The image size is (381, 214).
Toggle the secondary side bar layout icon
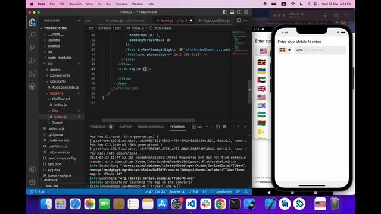[239, 12]
